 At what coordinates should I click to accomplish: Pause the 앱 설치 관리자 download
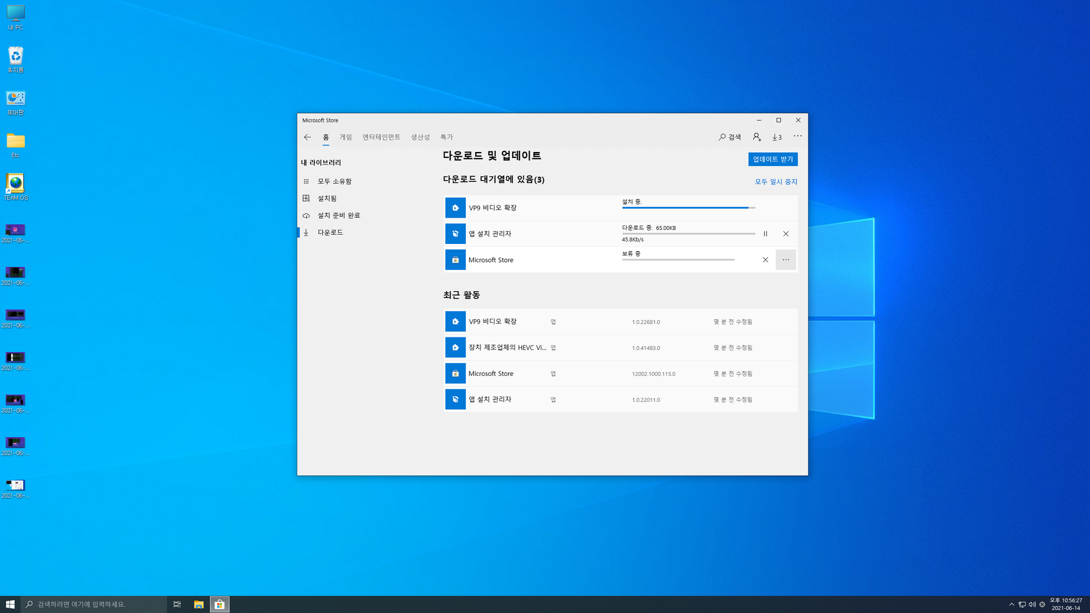coord(765,234)
